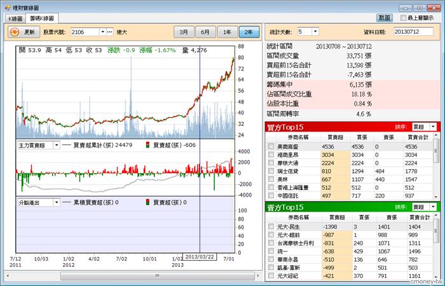445x286 pixels.
Task: Enable the 最上層顯示 checkbox
Action: [403, 18]
